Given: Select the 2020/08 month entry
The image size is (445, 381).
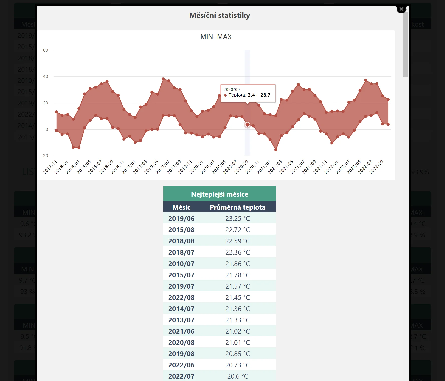Looking at the screenshot, I should coord(181,342).
